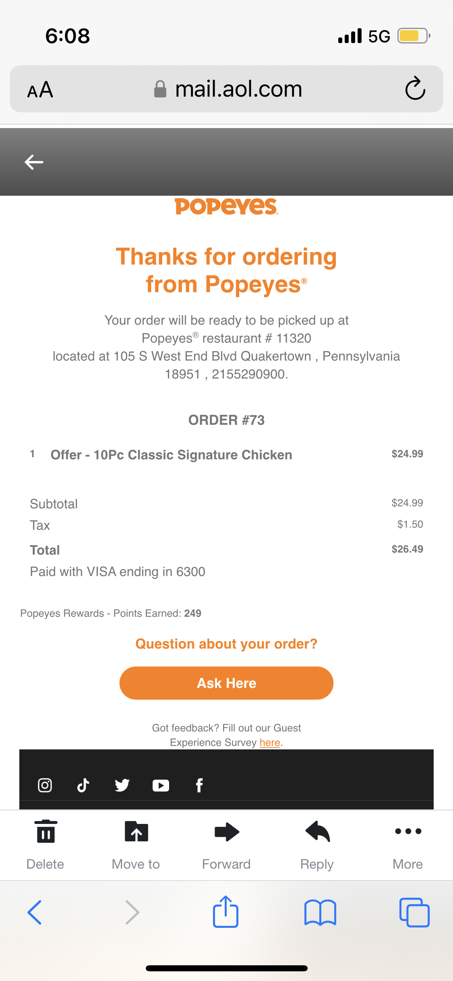
Task: Open the AA text size menu
Action: pyautogui.click(x=40, y=89)
